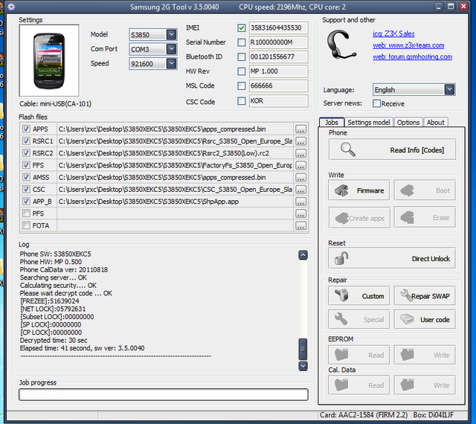
Task: Browse for the PFS flash file
Action: point(300,213)
